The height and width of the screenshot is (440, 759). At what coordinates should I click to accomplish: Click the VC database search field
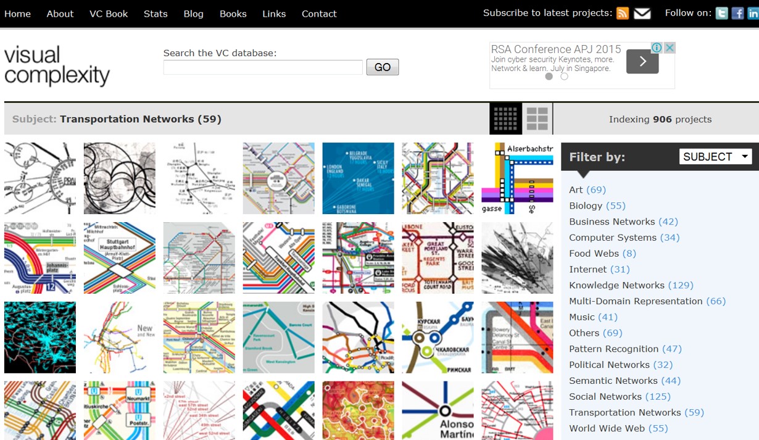[263, 67]
